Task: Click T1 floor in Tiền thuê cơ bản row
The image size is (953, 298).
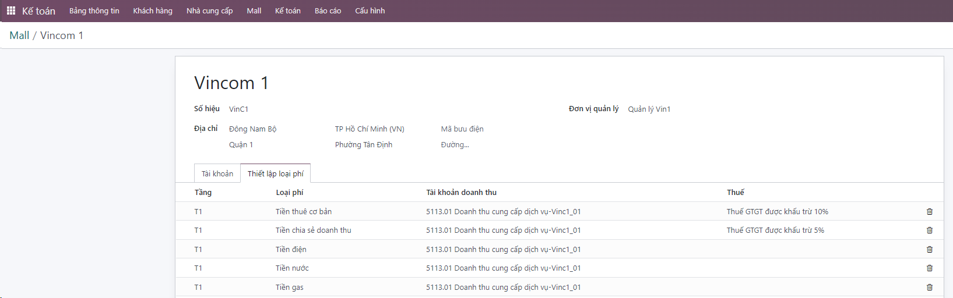Action: [198, 211]
